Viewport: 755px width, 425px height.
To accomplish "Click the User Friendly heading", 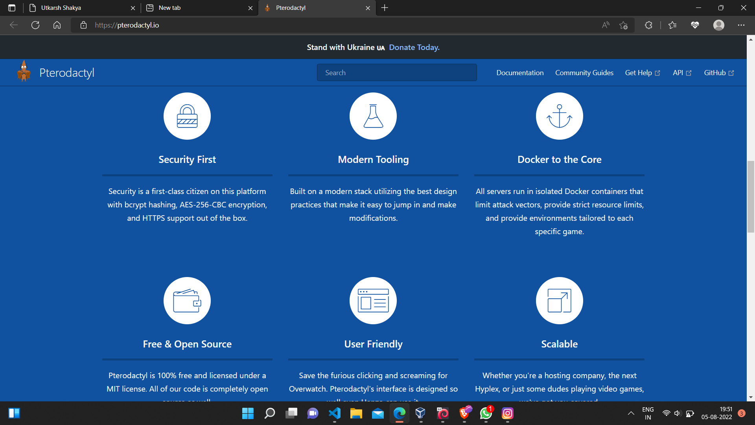I will point(373,344).
